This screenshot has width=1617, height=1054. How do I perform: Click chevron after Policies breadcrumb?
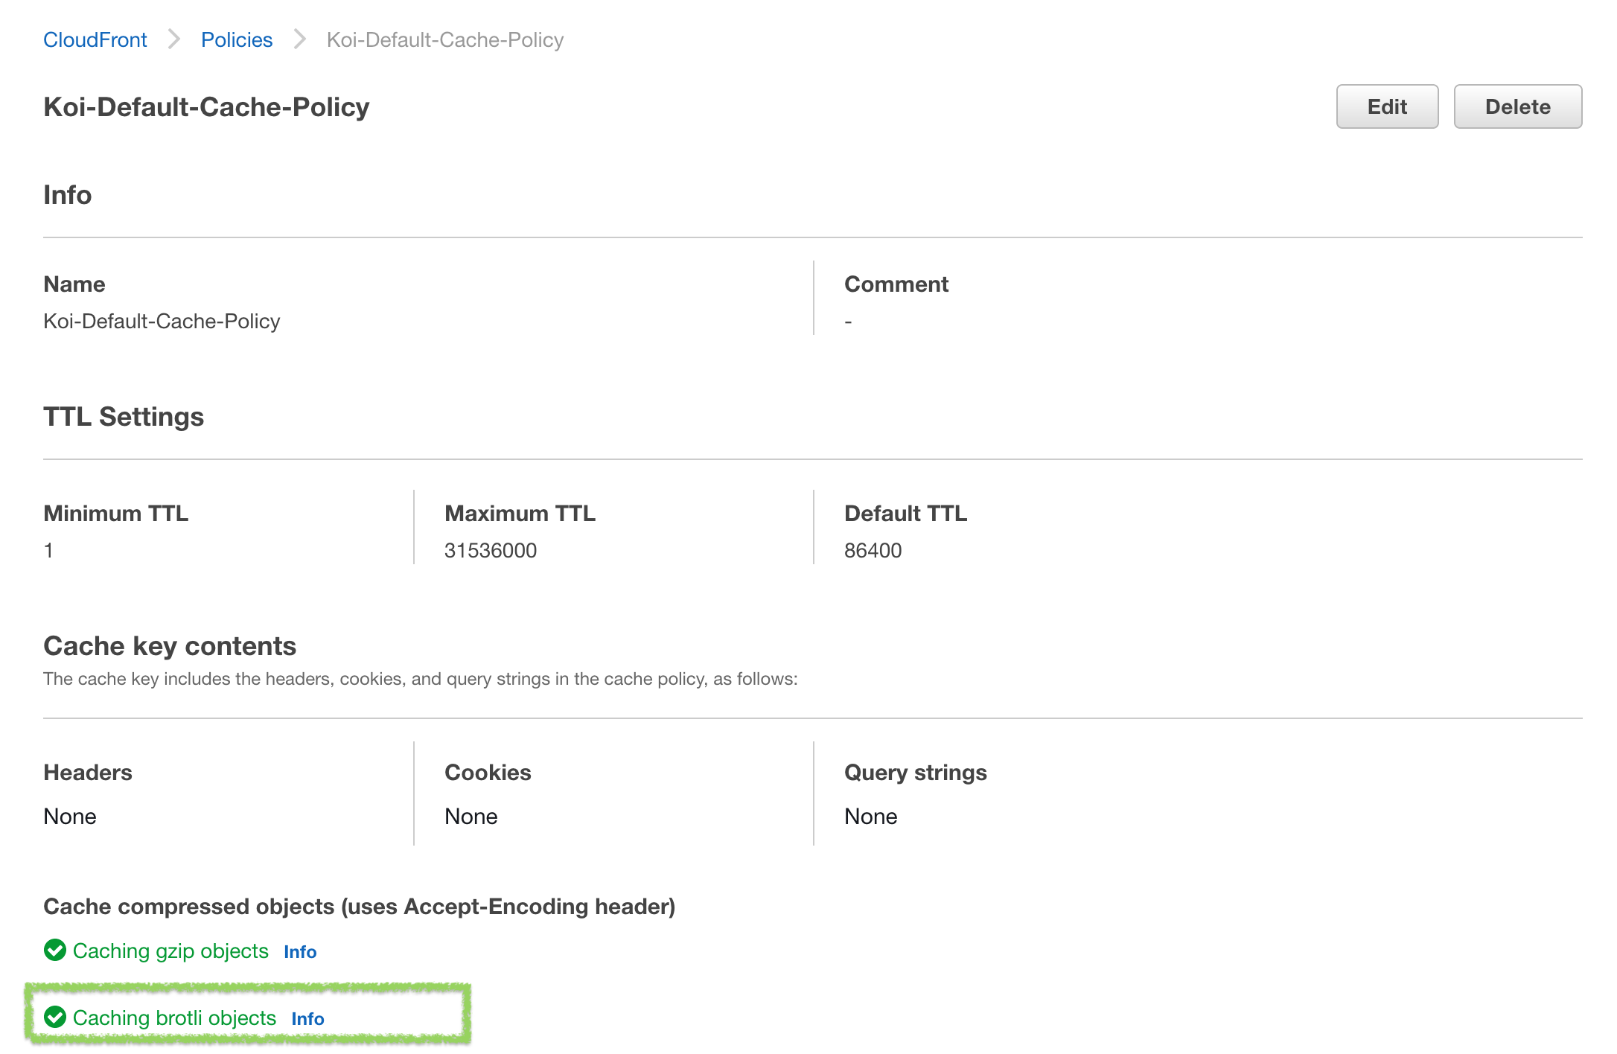point(299,39)
